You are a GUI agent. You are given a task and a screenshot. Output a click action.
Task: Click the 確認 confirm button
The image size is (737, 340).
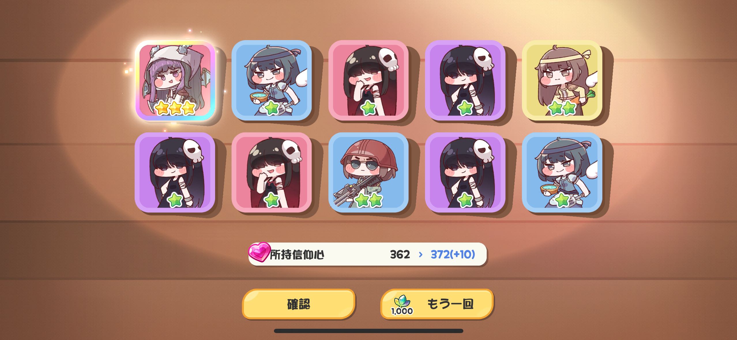point(298,304)
